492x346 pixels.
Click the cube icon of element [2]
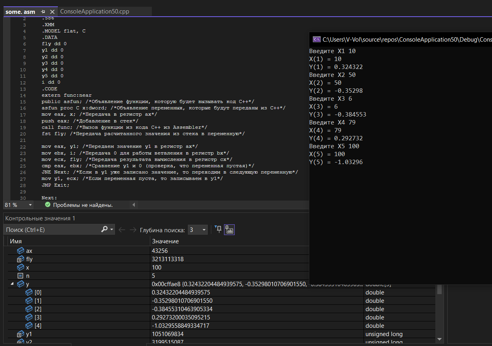(x=29, y=309)
